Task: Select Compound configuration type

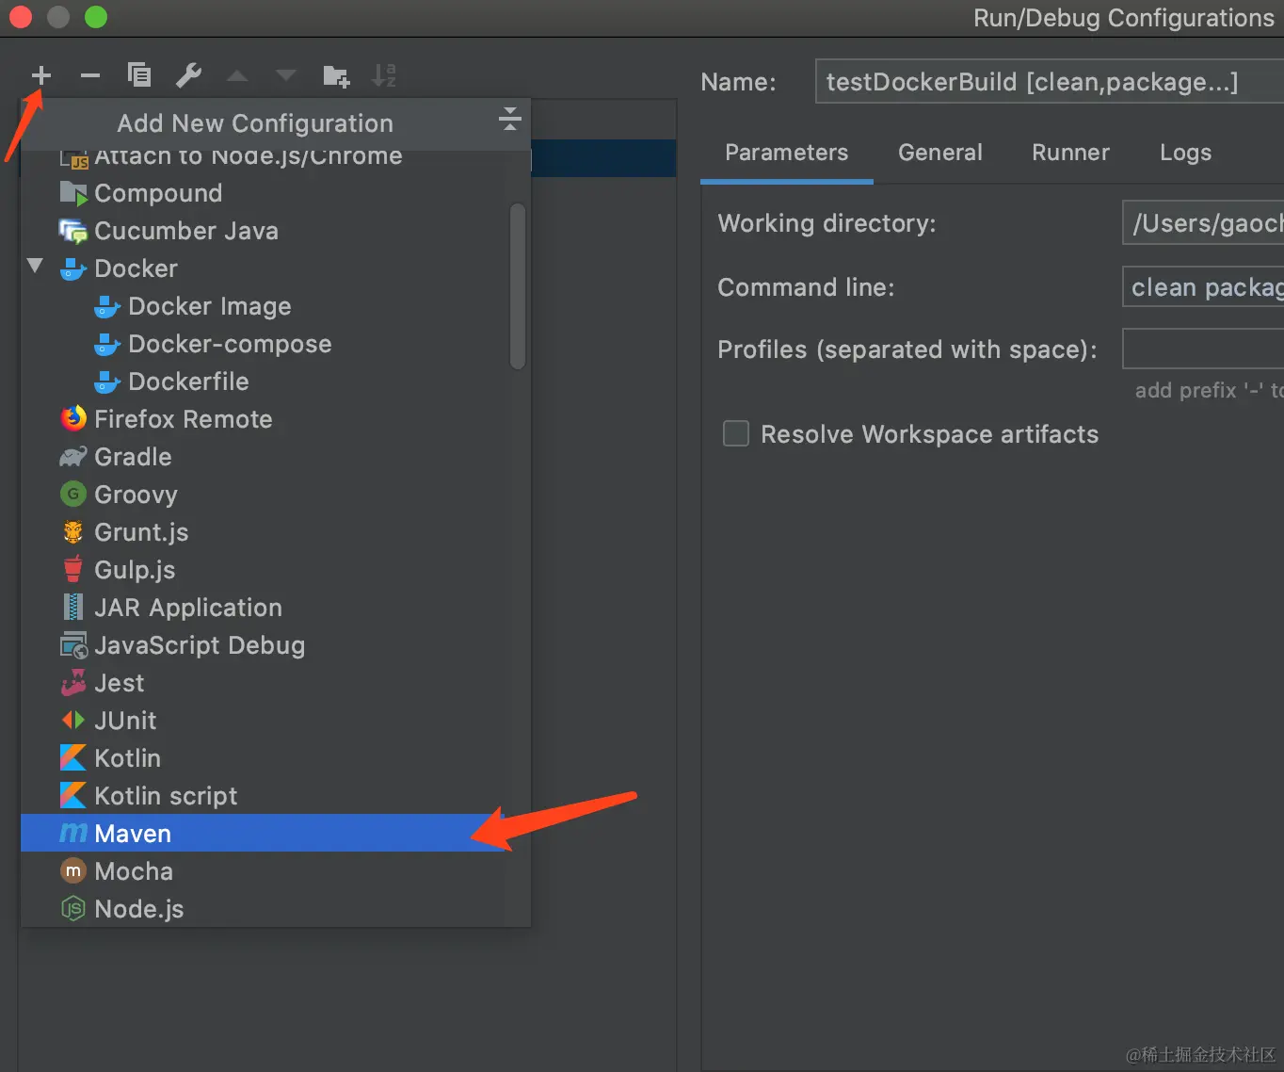Action: tap(276, 193)
